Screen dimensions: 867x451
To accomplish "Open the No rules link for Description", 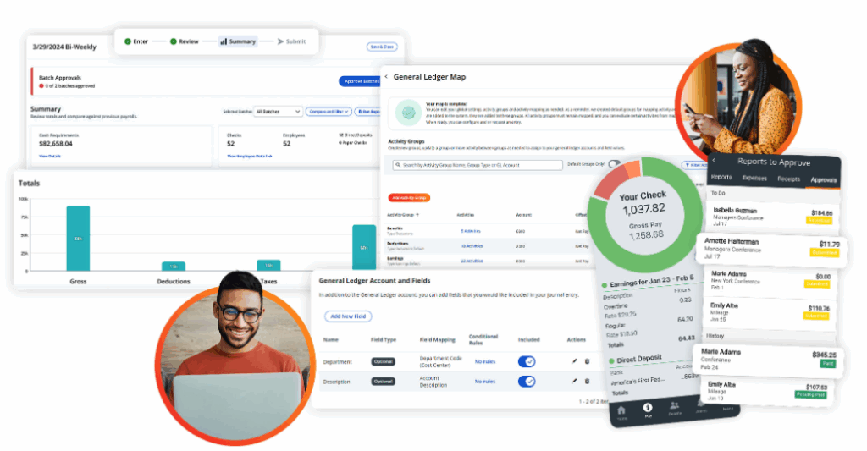I will point(485,382).
